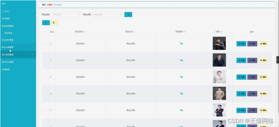Open 详情 for row 职业名称2
This screenshot has width=279, height=127.
(x=241, y=60)
